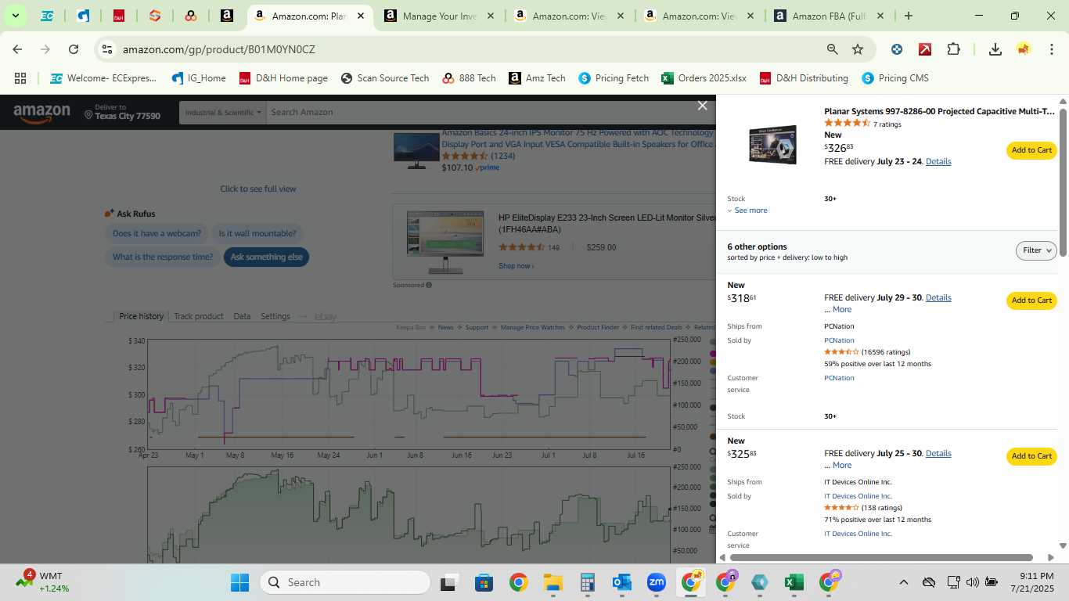Viewport: 1069px width, 601px height.
Task: Add featured $326.83 offer to cart
Action: (1031, 150)
